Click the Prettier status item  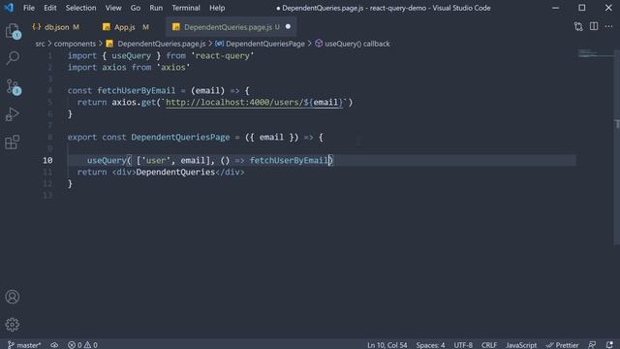[x=562, y=345]
